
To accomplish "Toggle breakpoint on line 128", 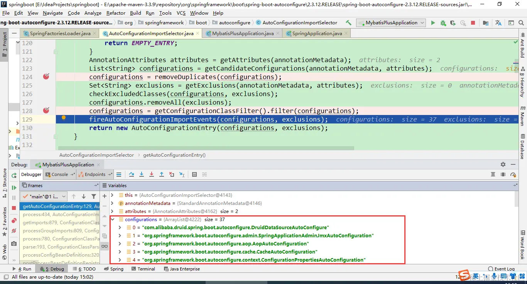I will (x=46, y=110).
